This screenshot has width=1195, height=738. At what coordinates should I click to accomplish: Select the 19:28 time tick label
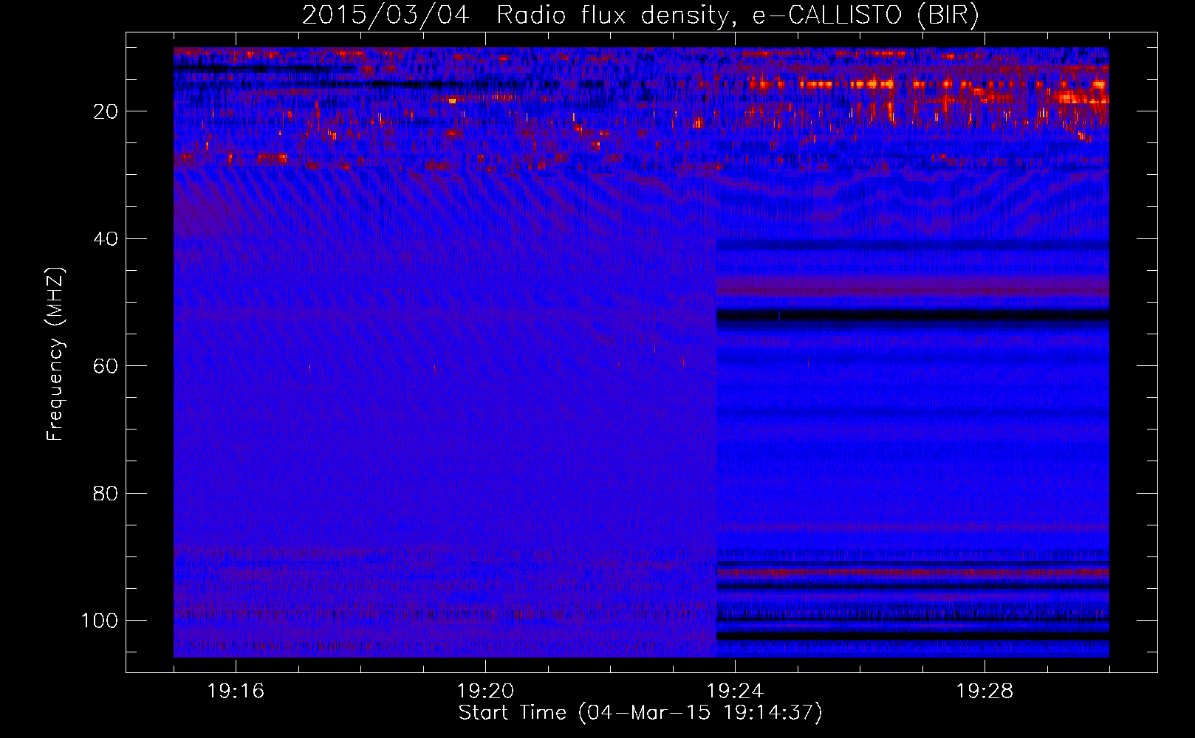pyautogui.click(x=985, y=692)
